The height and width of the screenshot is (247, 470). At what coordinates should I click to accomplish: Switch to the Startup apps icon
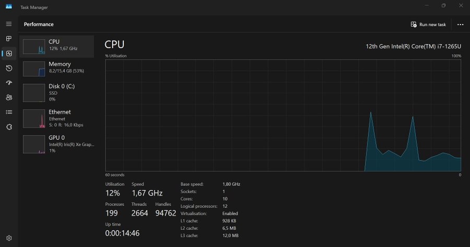tap(9, 83)
